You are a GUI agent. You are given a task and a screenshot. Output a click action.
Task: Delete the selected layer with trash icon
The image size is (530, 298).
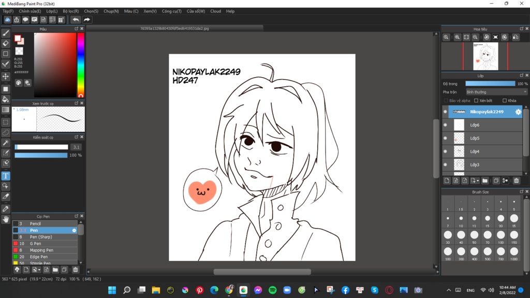point(517,181)
